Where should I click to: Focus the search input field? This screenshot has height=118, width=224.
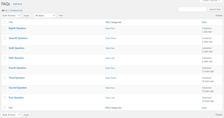[x=193, y=9]
